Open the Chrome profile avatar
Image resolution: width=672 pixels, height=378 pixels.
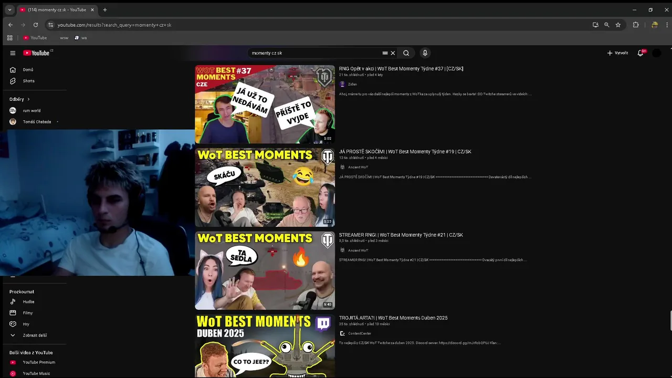pyautogui.click(x=655, y=25)
